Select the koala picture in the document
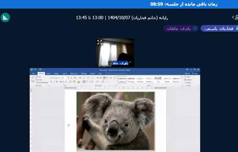The width and height of the screenshot is (238, 152). click(116, 121)
